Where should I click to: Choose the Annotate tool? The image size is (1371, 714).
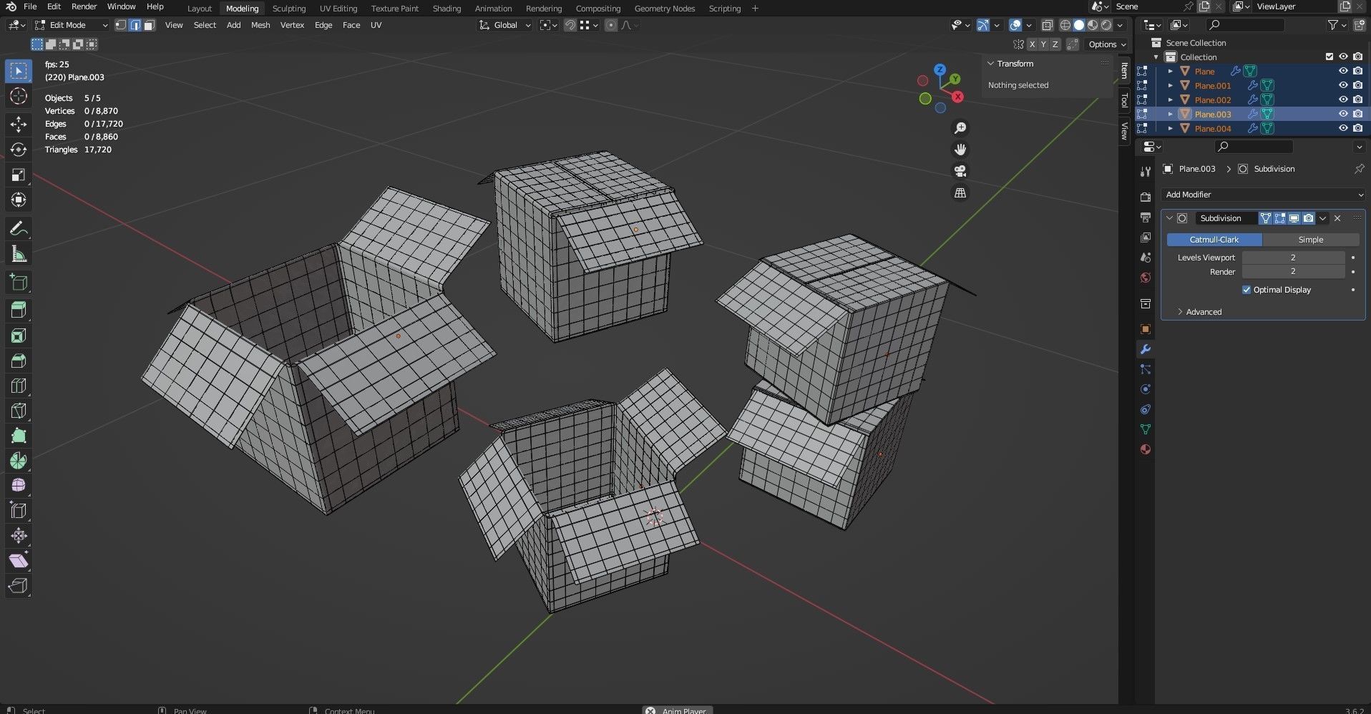(19, 229)
